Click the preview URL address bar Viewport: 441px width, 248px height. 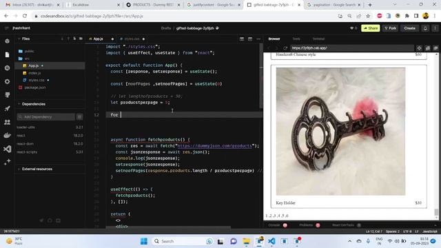351,48
